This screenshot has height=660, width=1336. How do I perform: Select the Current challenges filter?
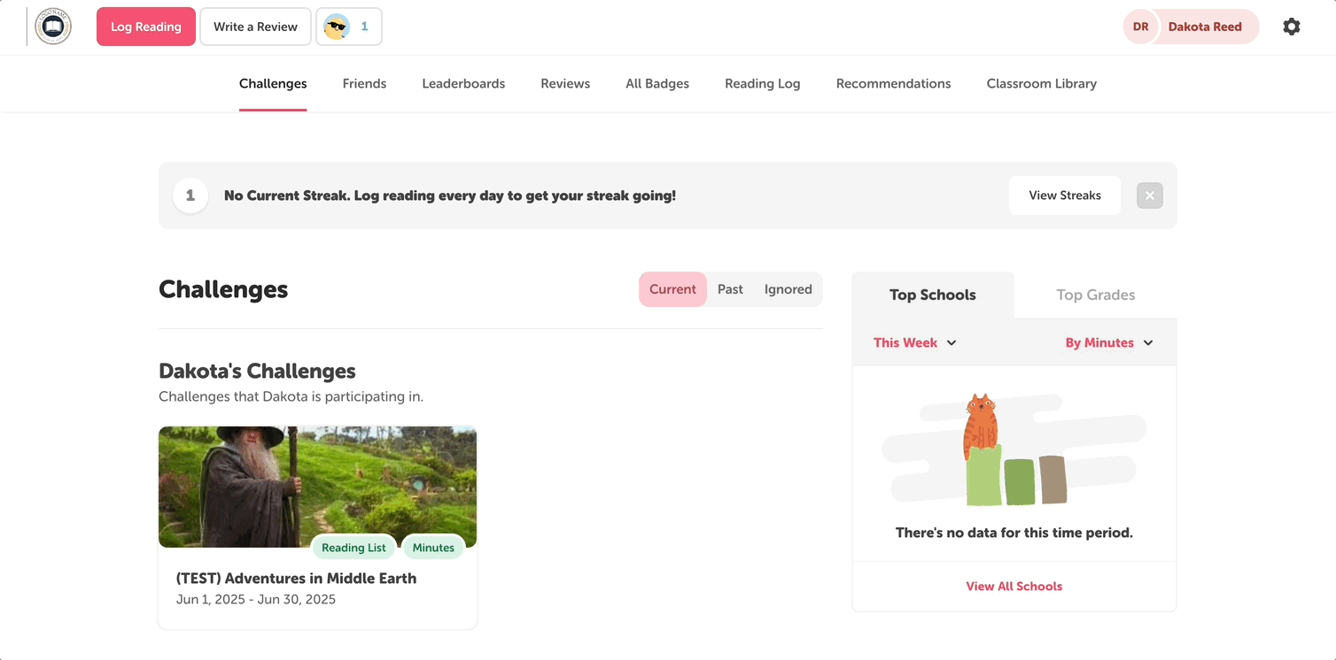672,289
